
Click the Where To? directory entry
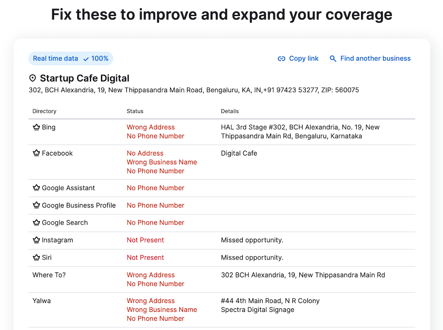[49, 275]
